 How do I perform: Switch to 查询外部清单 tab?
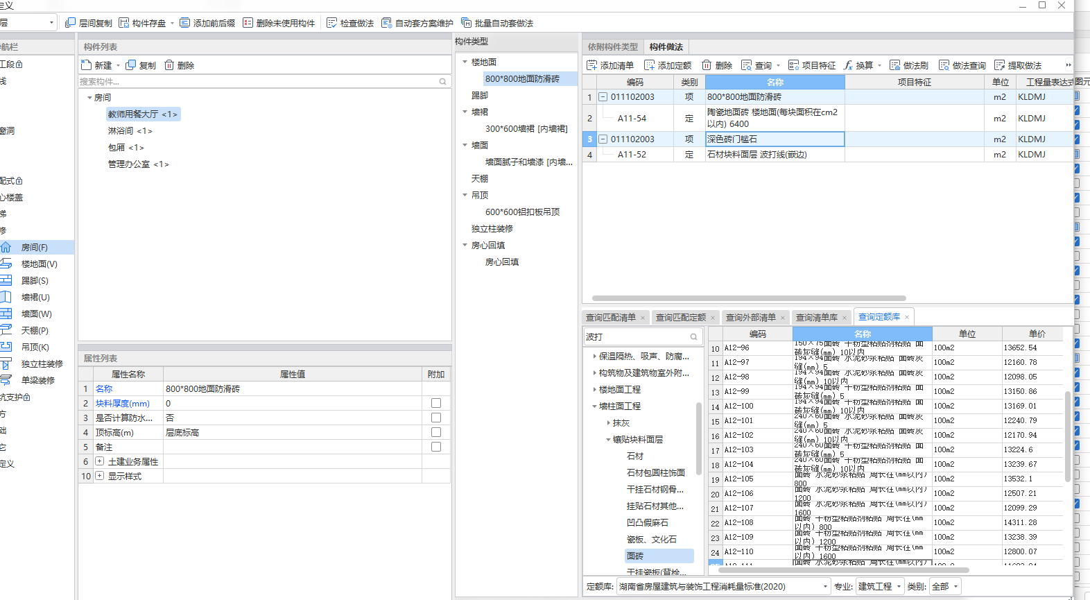(x=751, y=318)
